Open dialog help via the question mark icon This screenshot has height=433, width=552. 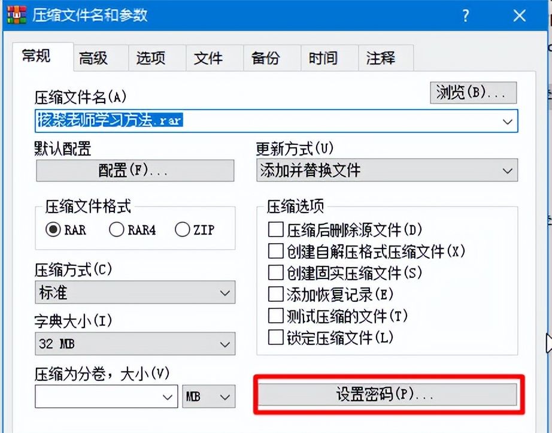[x=466, y=15]
